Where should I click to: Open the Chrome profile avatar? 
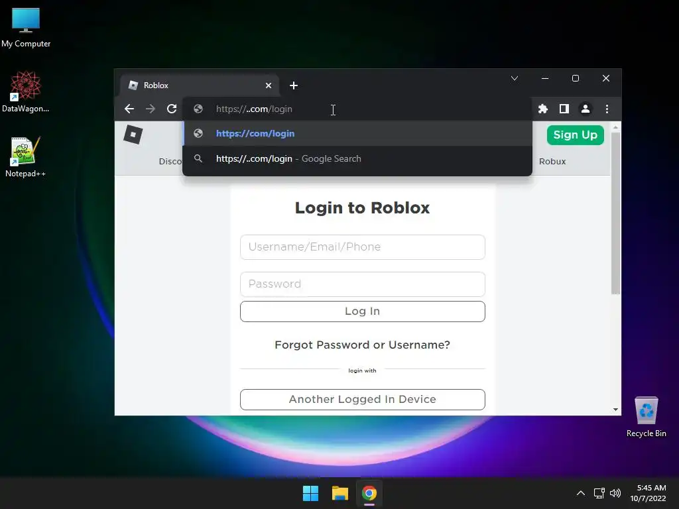pyautogui.click(x=586, y=109)
